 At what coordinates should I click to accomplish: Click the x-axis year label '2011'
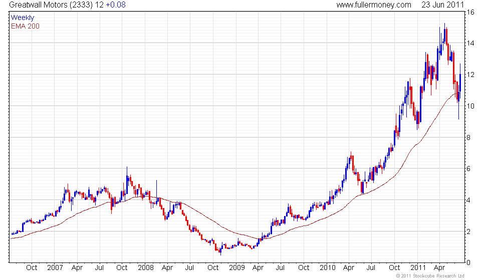pos(418,268)
